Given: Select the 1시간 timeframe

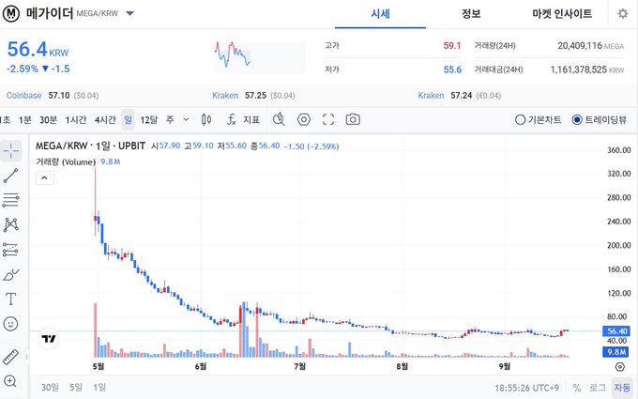Looking at the screenshot, I should [76, 120].
